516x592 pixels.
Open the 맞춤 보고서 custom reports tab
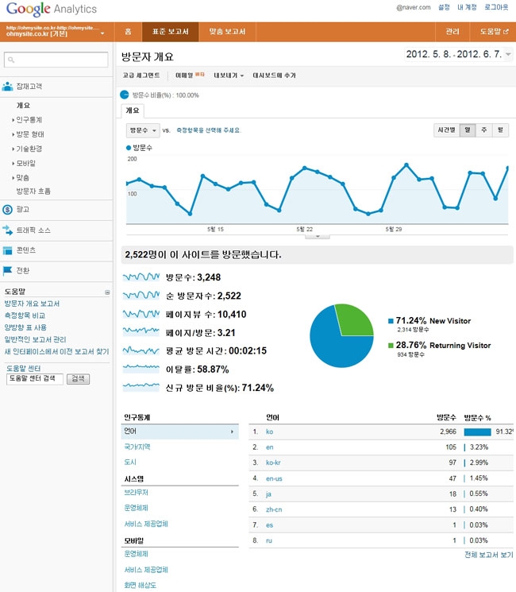[x=226, y=33]
